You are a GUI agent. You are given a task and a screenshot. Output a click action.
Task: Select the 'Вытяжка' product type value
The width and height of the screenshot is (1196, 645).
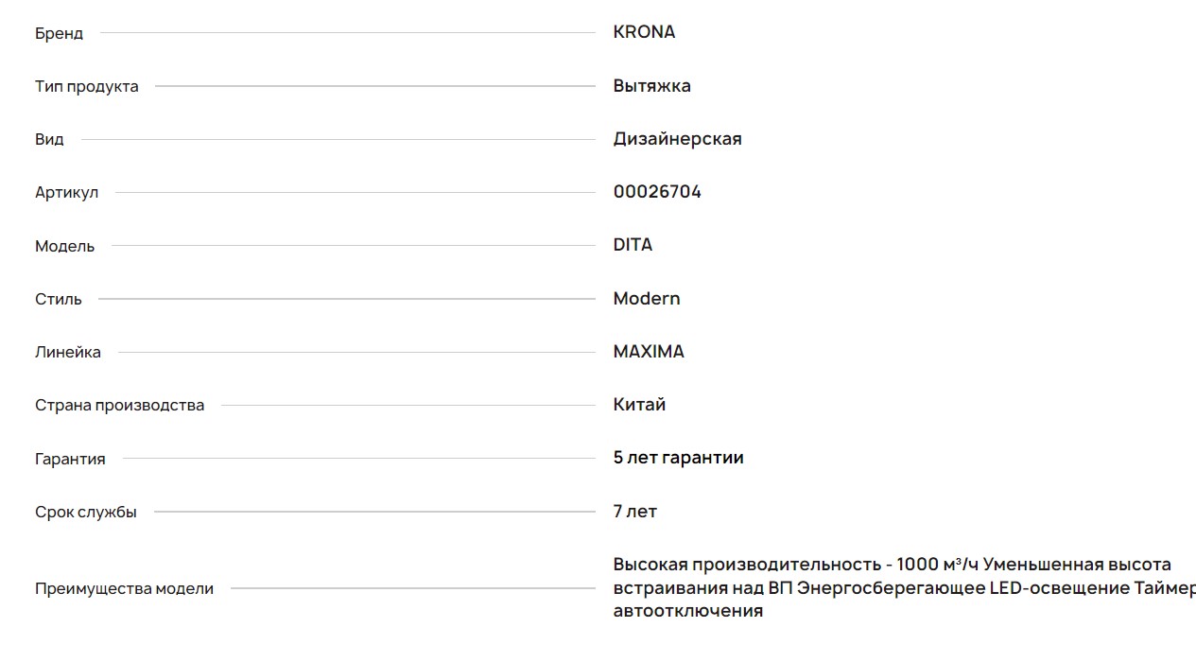pyautogui.click(x=651, y=86)
